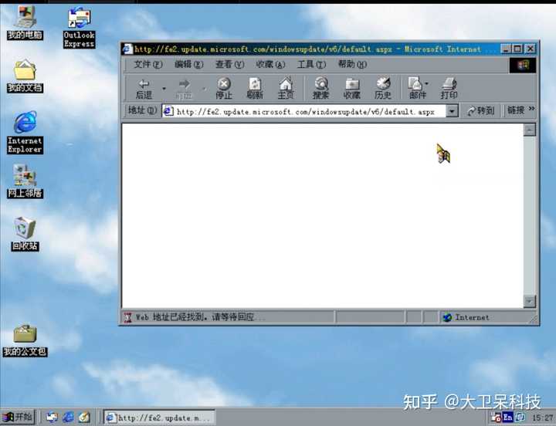Click the task scheduler tray icon
This screenshot has width=556, height=426.
[496, 418]
